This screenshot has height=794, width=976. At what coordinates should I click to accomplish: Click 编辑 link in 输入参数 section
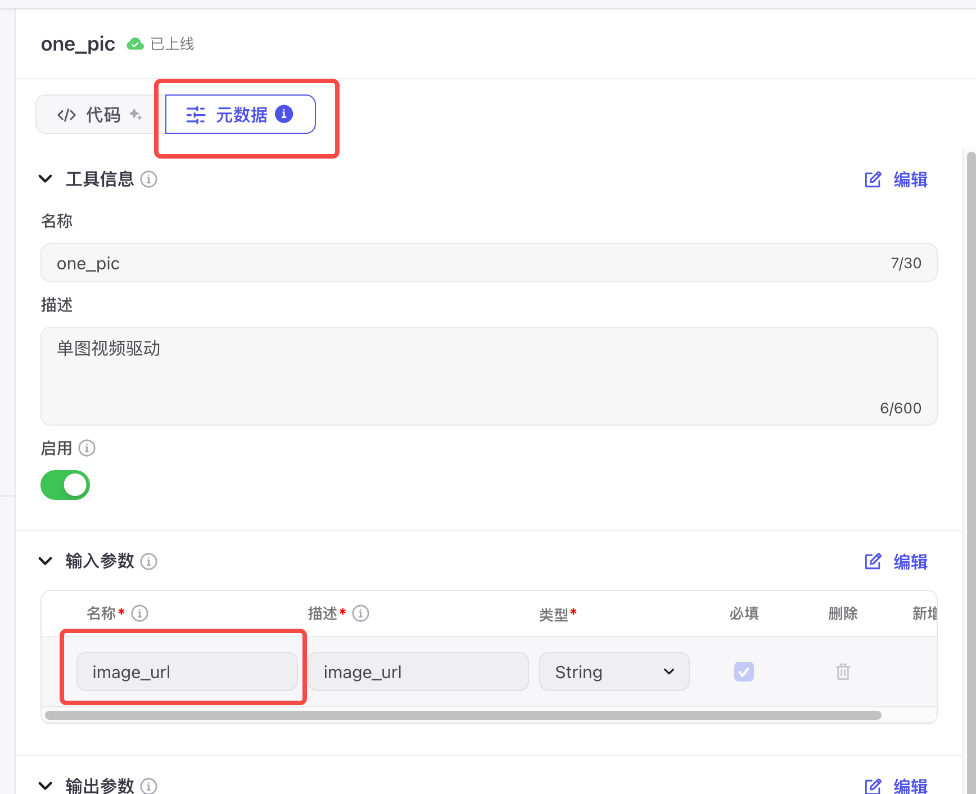coord(910,562)
